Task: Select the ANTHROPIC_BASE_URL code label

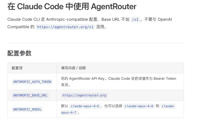Action: pos(30,95)
